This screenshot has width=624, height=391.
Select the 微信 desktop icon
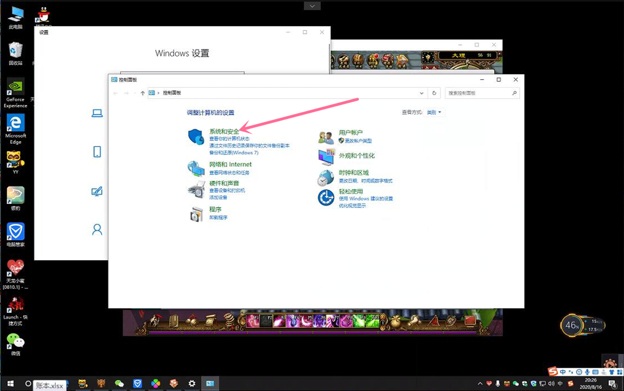pyautogui.click(x=16, y=345)
